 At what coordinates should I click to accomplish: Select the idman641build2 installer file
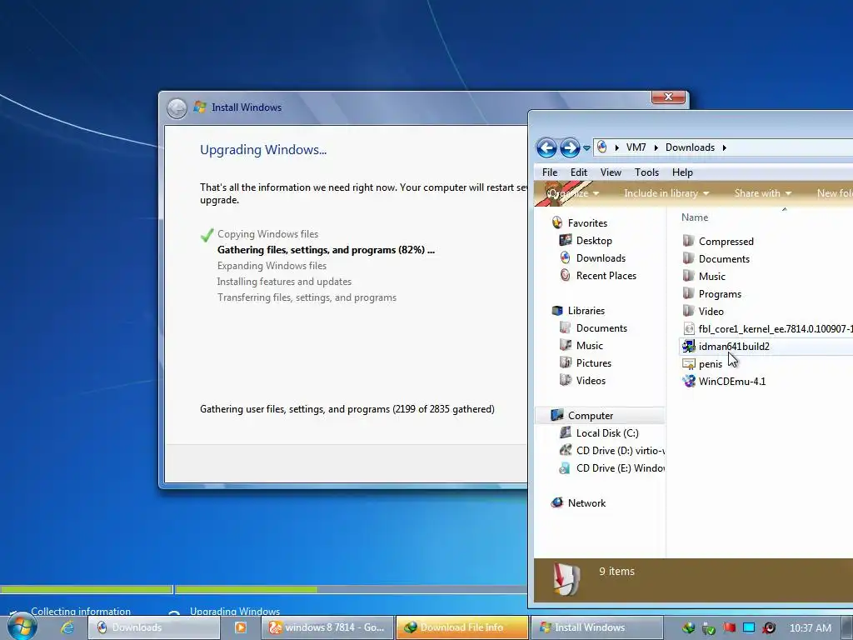734,346
